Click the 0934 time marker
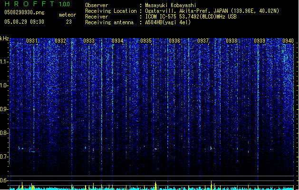299x190 pixels. coord(117,41)
